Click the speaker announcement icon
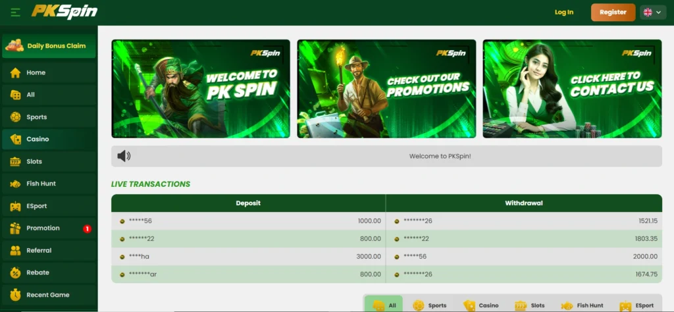Screen dimensions: 674x312 tap(124, 156)
